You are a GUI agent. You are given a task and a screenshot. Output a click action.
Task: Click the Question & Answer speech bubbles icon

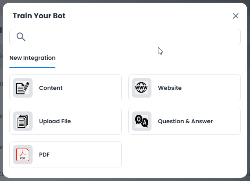pyautogui.click(x=141, y=121)
